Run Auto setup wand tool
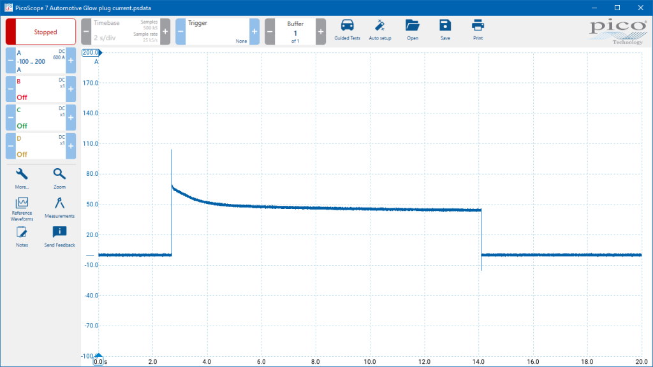The width and height of the screenshot is (653, 367). (x=380, y=30)
